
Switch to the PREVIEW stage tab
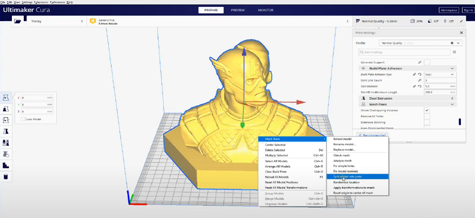238,10
